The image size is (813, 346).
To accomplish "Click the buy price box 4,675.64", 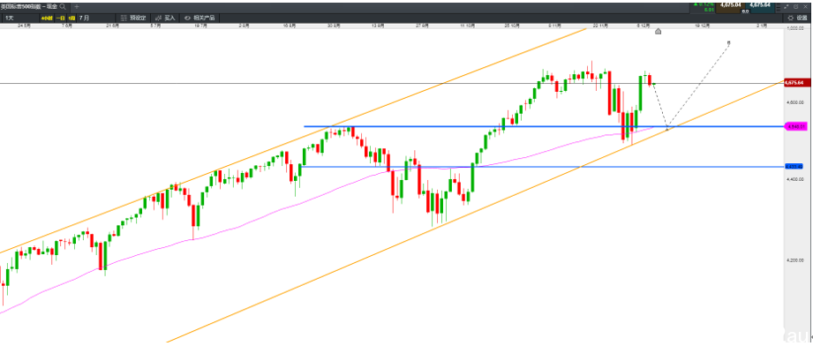I will click(x=760, y=7).
